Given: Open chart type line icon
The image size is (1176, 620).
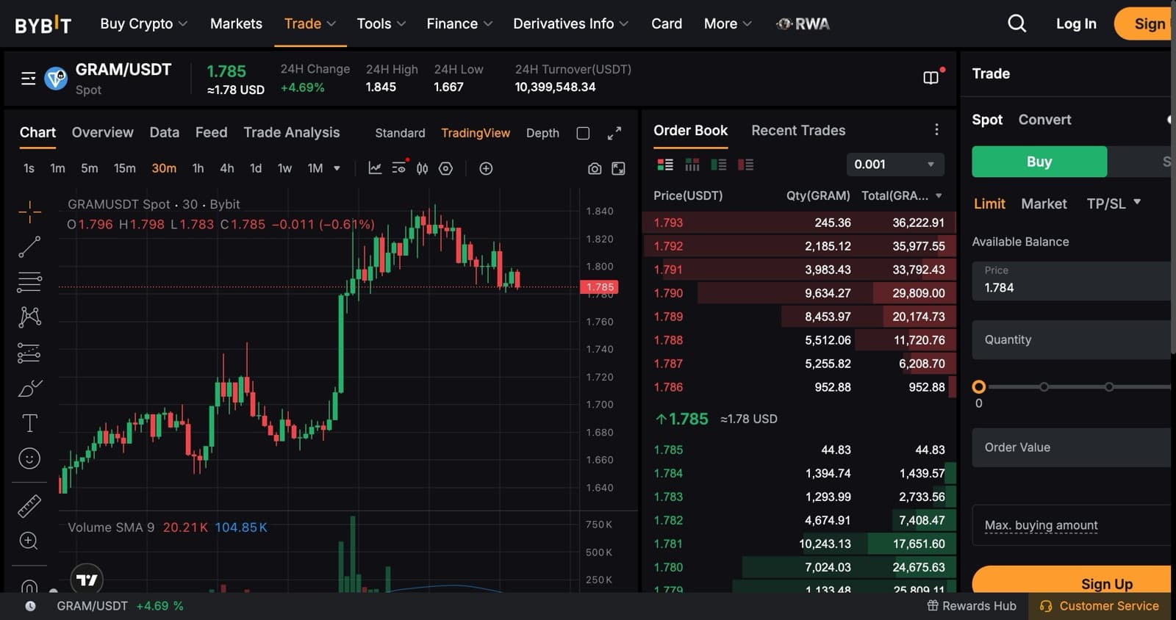Looking at the screenshot, I should pyautogui.click(x=375, y=168).
